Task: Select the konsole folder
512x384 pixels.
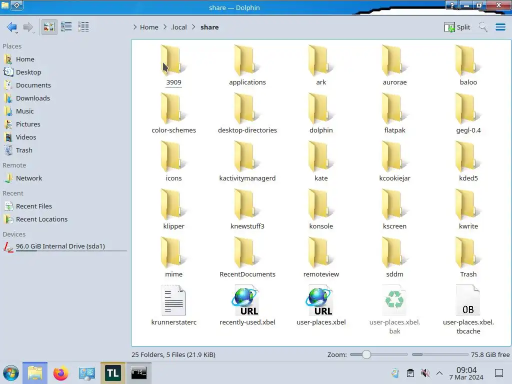Action: tap(321, 209)
